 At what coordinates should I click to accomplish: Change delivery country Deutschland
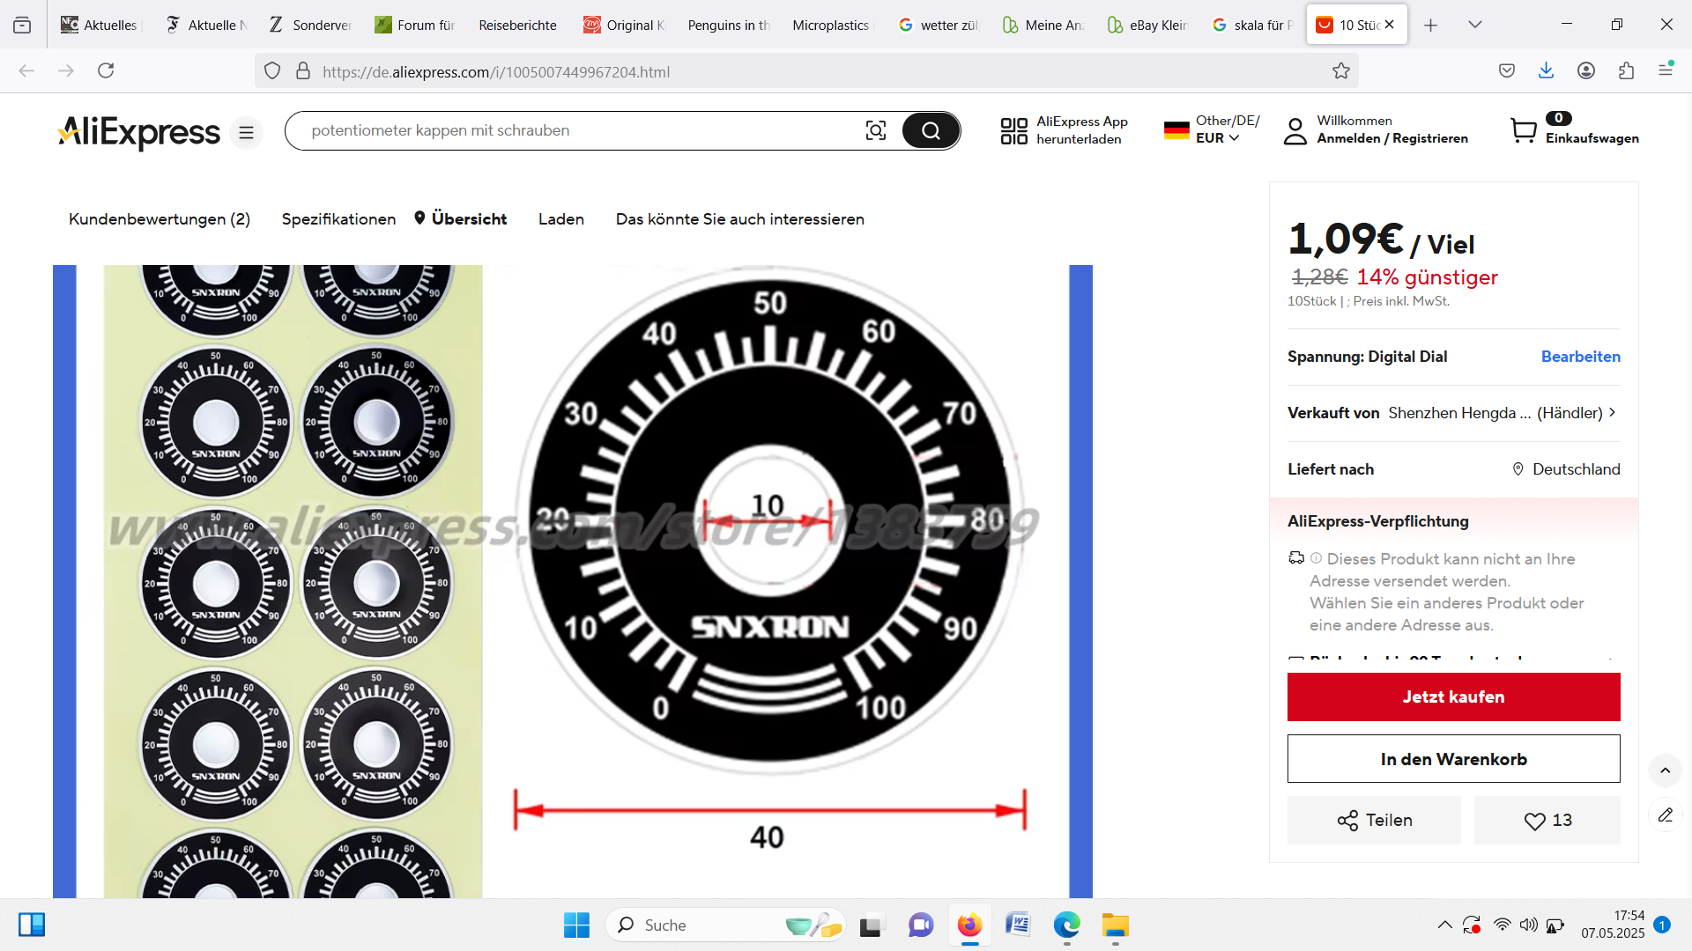(x=1566, y=469)
